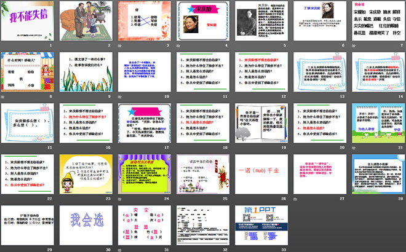406x252 pixels.
Task: Open slide 33 with 第1PPT logo
Action: click(x=261, y=222)
